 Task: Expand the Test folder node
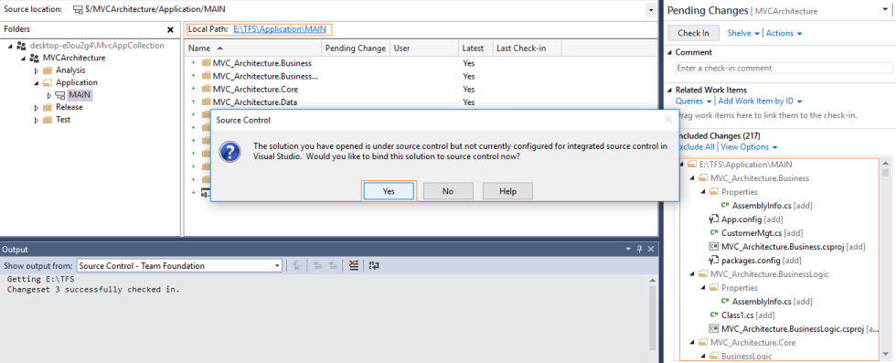coord(37,120)
